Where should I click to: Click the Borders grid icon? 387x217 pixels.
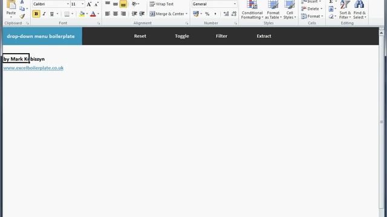point(67,14)
